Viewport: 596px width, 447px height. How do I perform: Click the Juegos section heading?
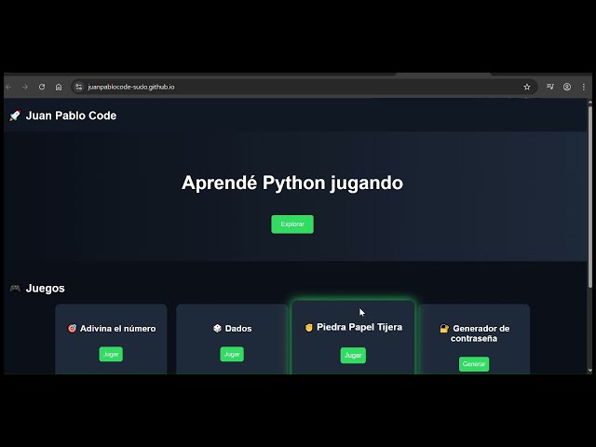tap(46, 288)
